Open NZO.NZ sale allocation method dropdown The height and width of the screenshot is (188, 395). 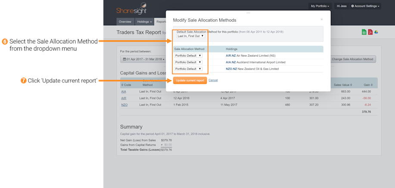click(x=188, y=69)
